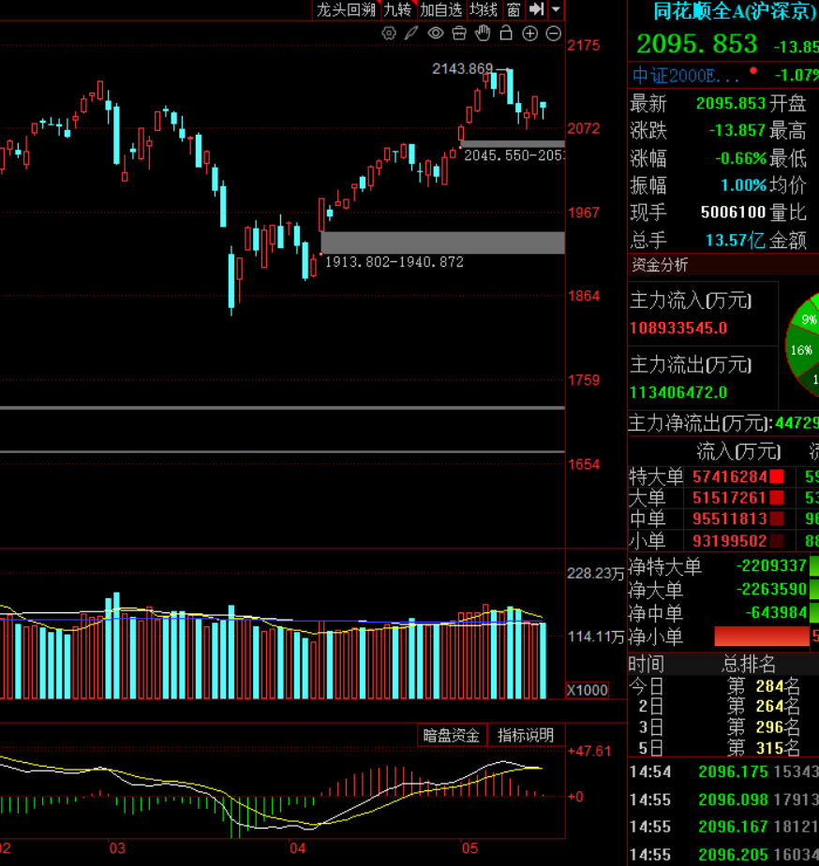Open the toolbox briefcase icon
This screenshot has height=866, width=819.
point(459,34)
